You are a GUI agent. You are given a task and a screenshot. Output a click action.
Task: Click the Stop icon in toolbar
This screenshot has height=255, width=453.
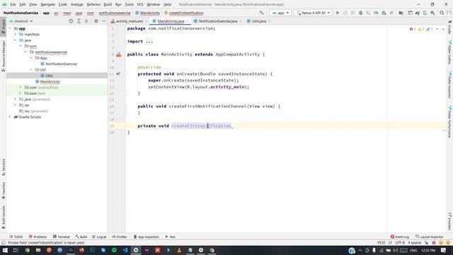pos(391,13)
